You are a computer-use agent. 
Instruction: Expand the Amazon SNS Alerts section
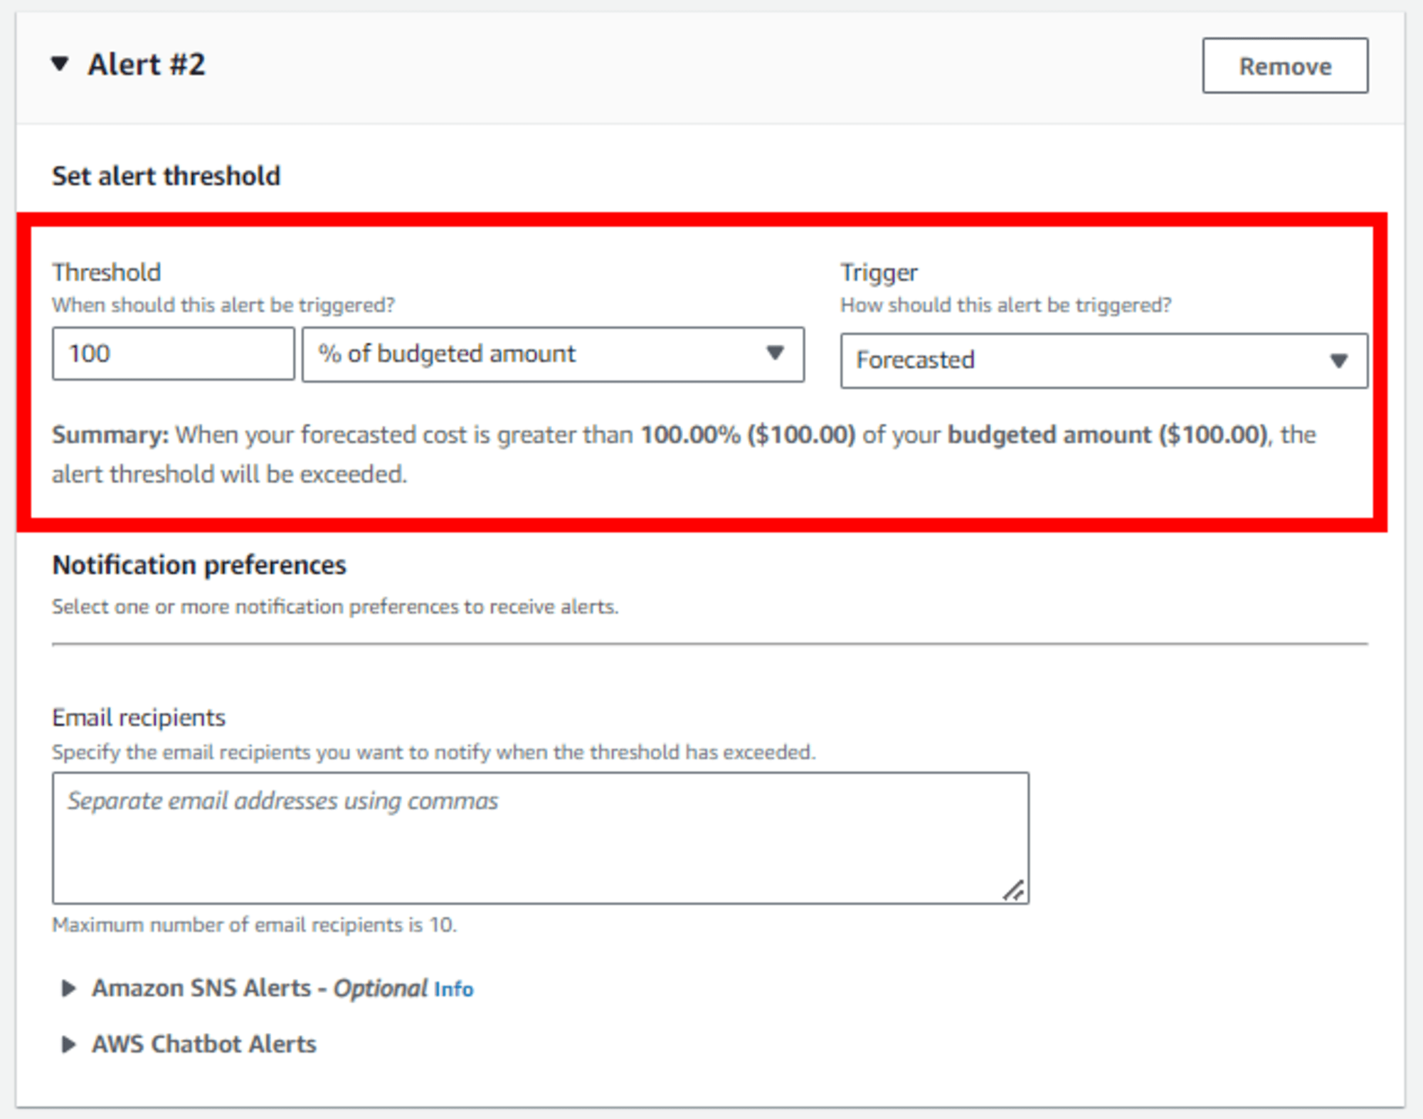click(x=63, y=984)
